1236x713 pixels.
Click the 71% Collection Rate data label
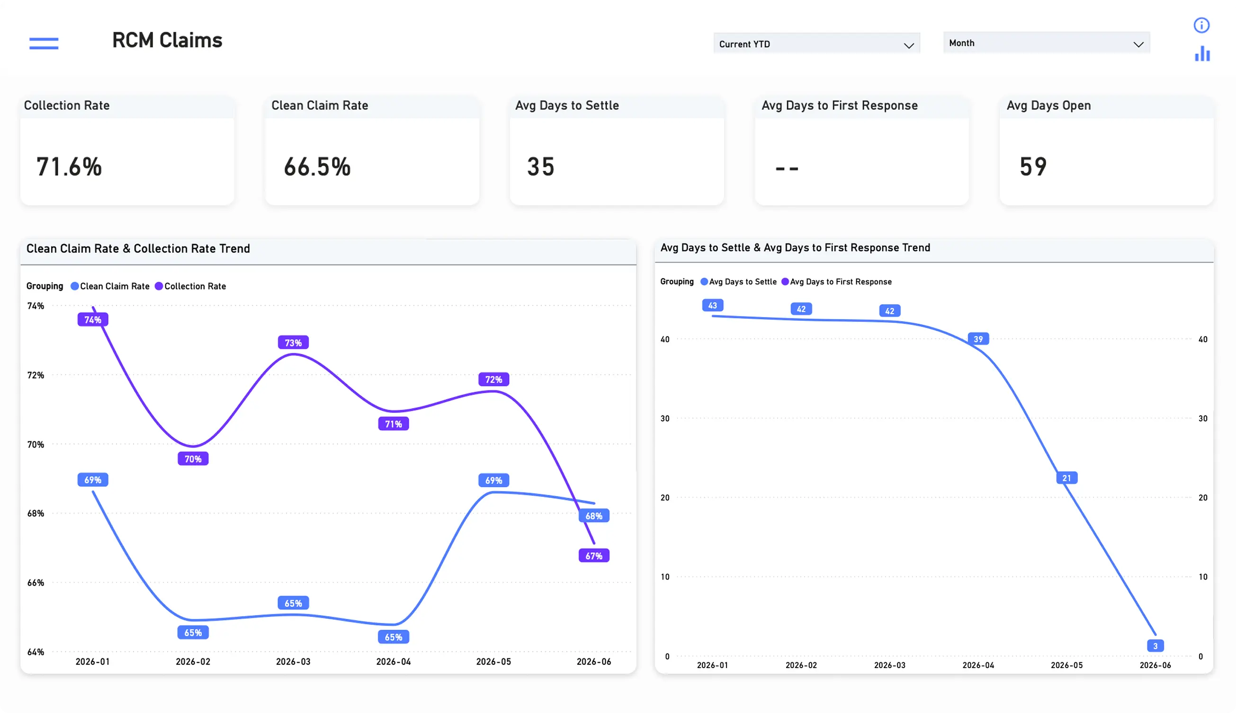point(394,424)
